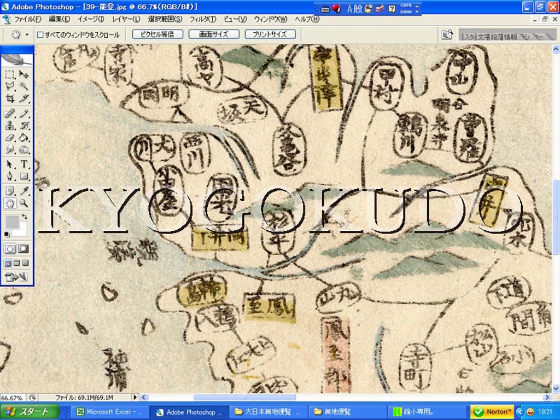Click the vertical scrollbar thumb
Viewport: 560px width, 420px height.
(556, 217)
